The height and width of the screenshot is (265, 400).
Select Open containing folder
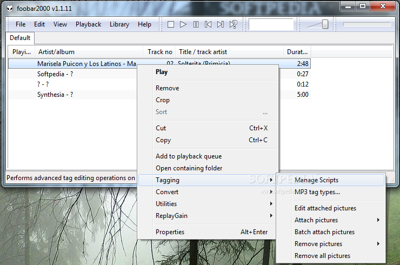[x=208, y=168]
